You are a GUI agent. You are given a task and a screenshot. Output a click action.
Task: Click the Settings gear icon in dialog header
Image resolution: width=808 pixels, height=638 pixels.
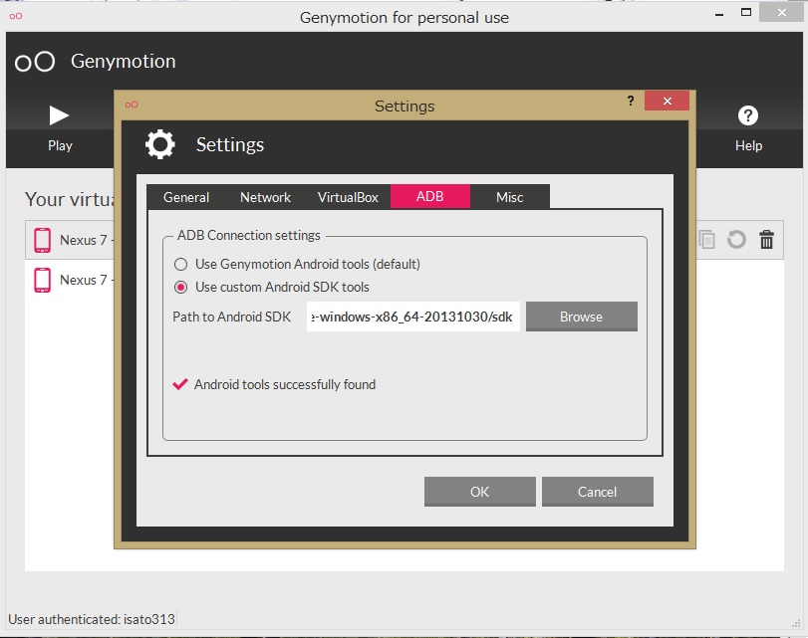click(160, 144)
